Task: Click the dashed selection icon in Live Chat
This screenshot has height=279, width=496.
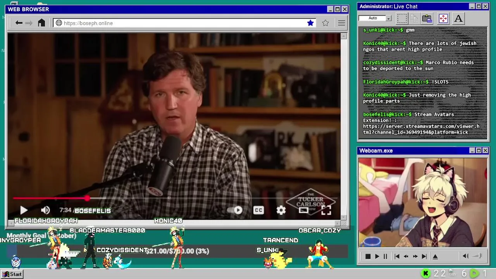Action: (x=402, y=18)
